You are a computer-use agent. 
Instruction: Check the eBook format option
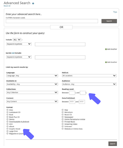click(7, 126)
